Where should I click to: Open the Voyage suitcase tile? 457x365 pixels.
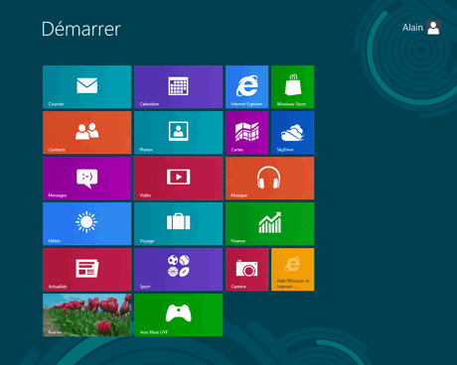[x=179, y=224]
